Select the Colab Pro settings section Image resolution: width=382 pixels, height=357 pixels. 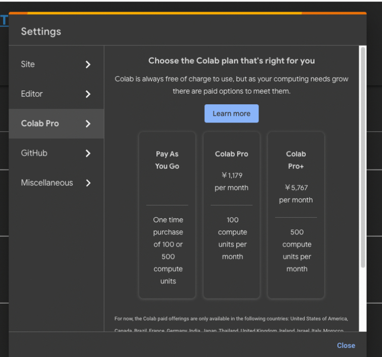point(56,124)
